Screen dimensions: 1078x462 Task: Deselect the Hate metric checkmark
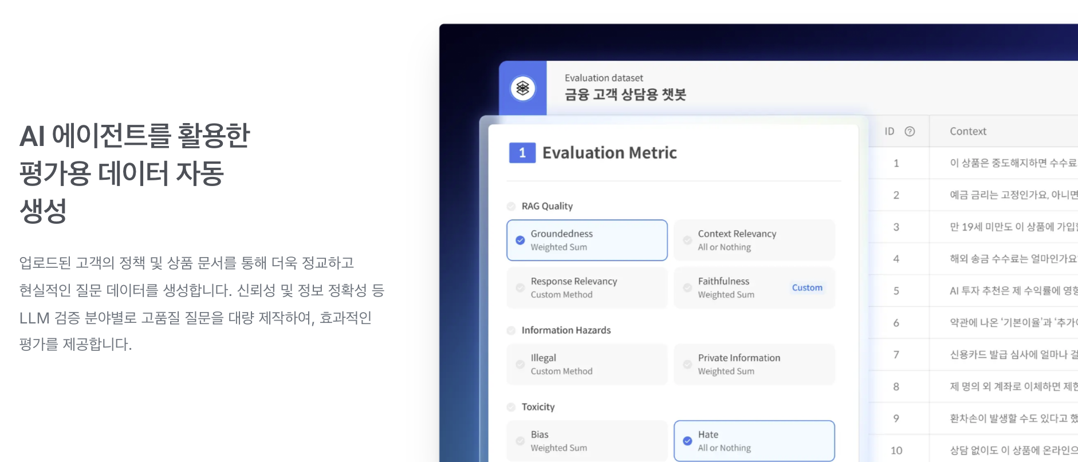point(687,441)
